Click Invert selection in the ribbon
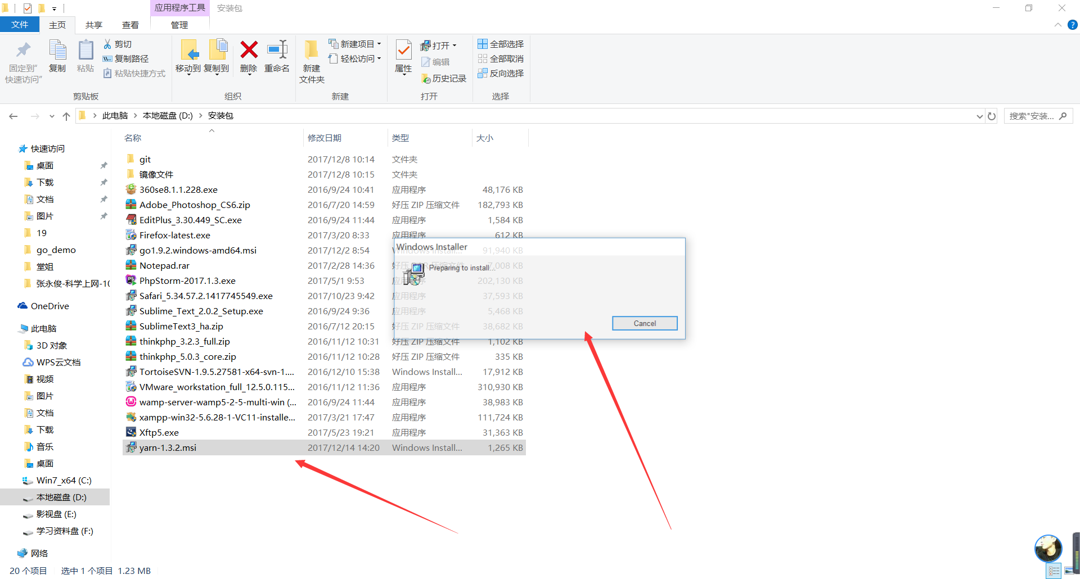Image resolution: width=1080 pixels, height=579 pixels. [x=501, y=73]
